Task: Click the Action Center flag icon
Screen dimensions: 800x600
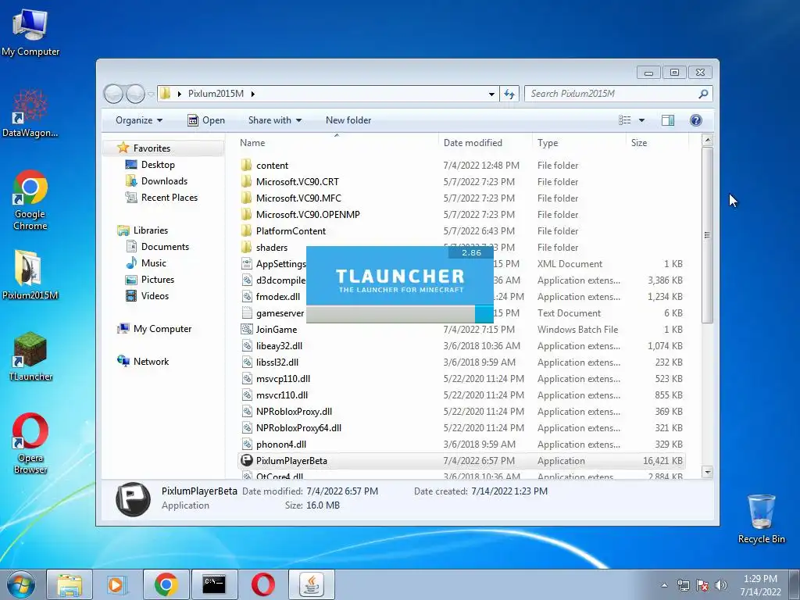Action: pyautogui.click(x=702, y=585)
